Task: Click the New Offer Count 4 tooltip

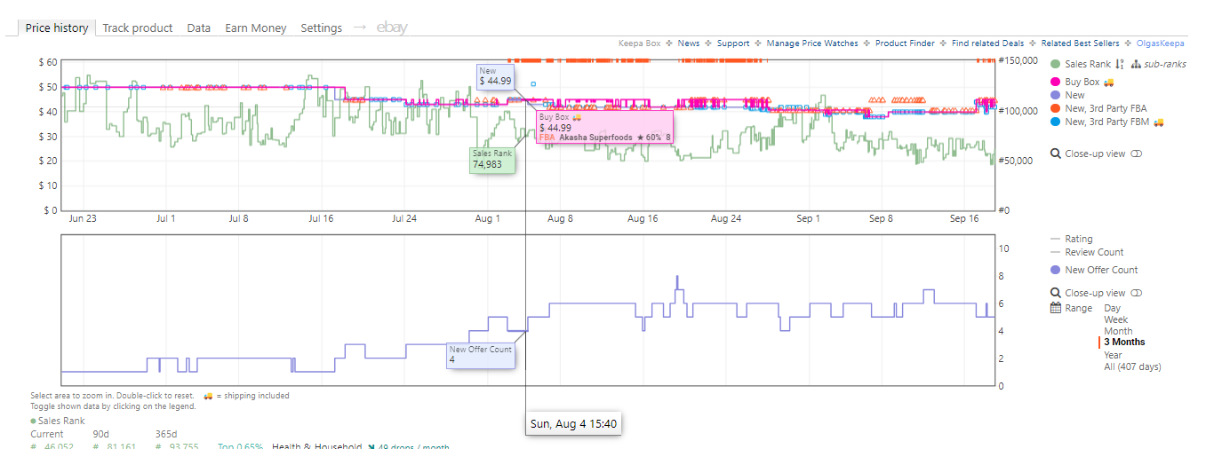Action: (481, 355)
